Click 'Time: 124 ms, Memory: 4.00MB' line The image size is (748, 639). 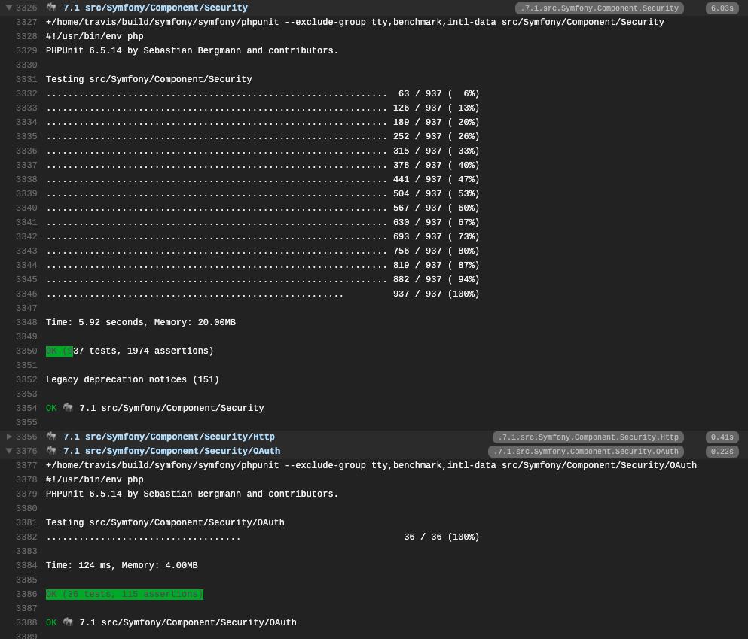[x=121, y=565]
